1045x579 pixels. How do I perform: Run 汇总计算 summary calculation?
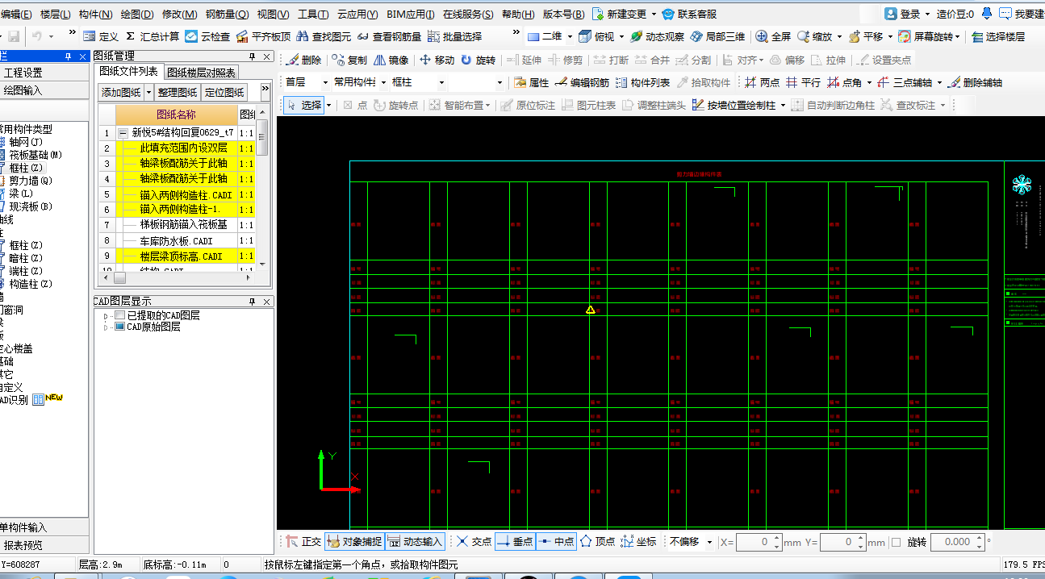[153, 36]
